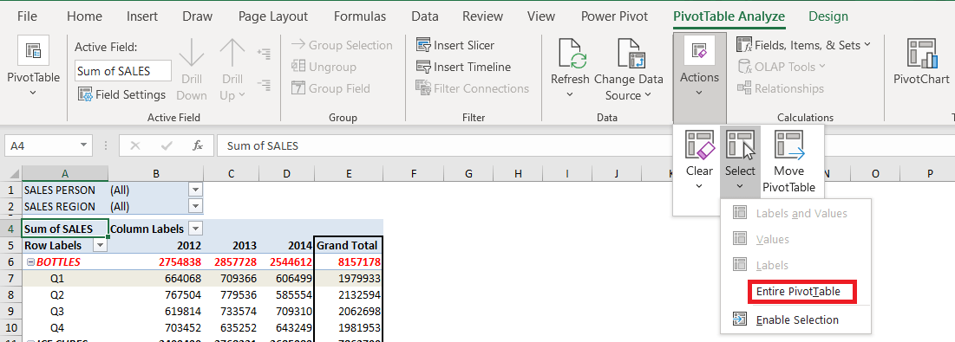Click the Active Field name box
Screen dimensions: 955x342
tap(123, 70)
